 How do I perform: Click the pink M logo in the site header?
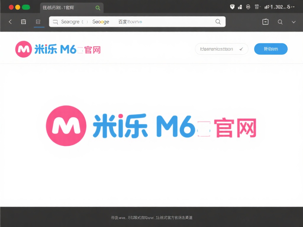(23, 49)
